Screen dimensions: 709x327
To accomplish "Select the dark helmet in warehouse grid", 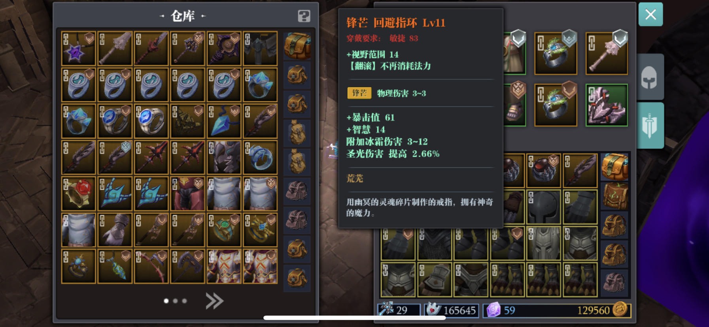I will pos(224,158).
